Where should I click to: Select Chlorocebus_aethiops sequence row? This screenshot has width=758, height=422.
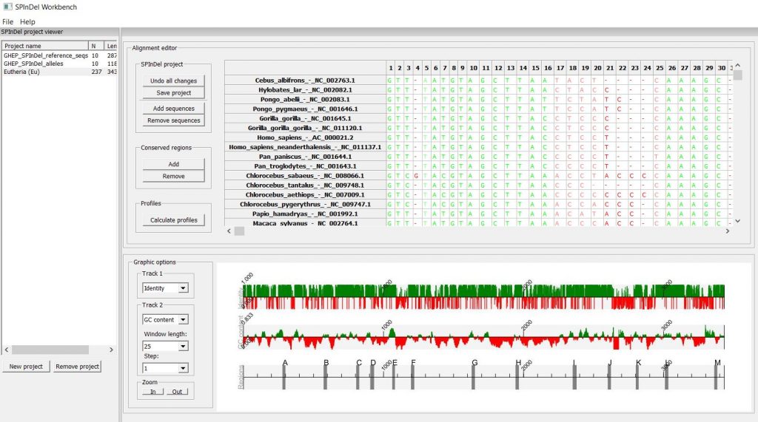[305, 194]
